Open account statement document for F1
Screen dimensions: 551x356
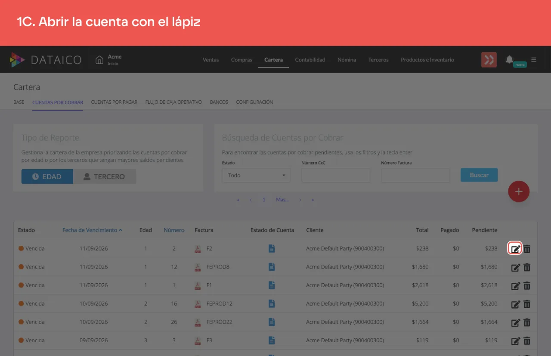click(x=272, y=285)
